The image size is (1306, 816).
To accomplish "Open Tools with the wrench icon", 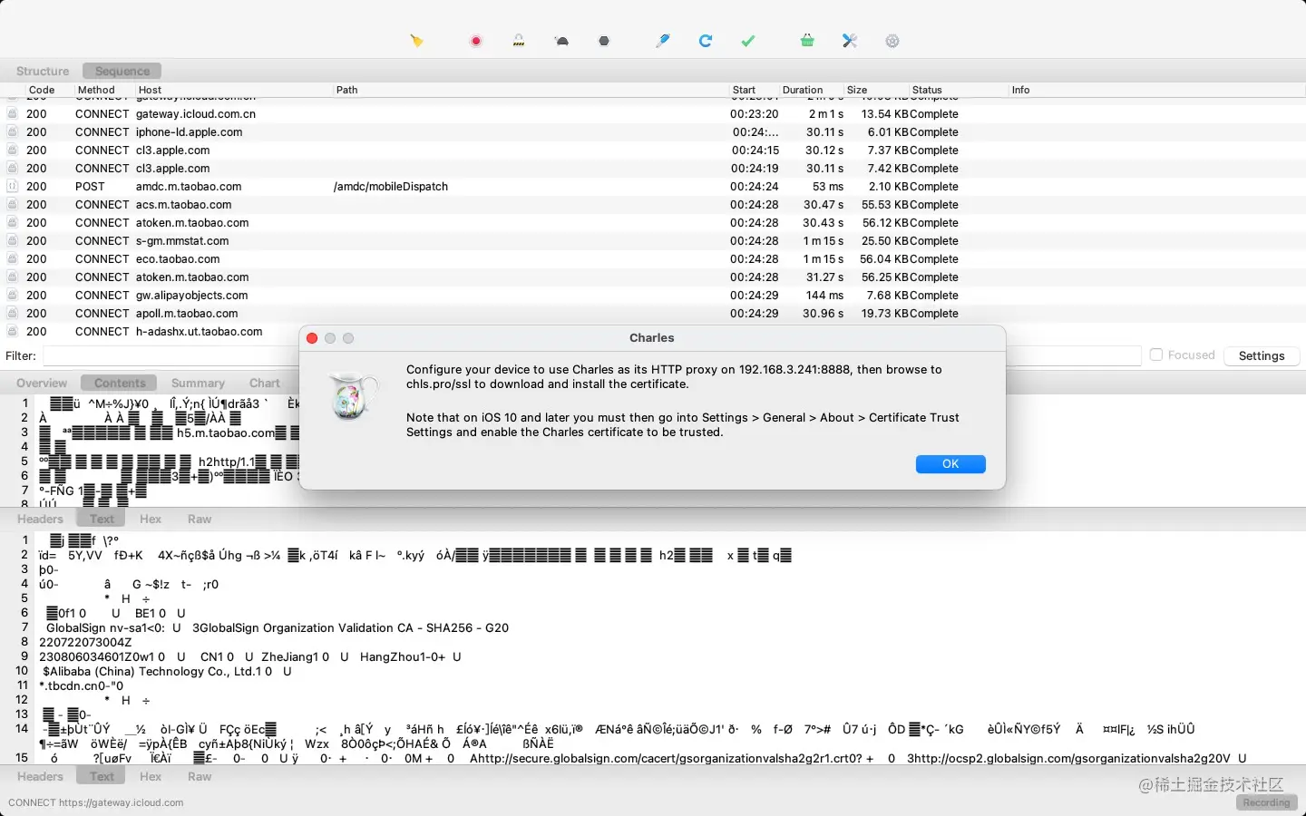I will tap(850, 41).
